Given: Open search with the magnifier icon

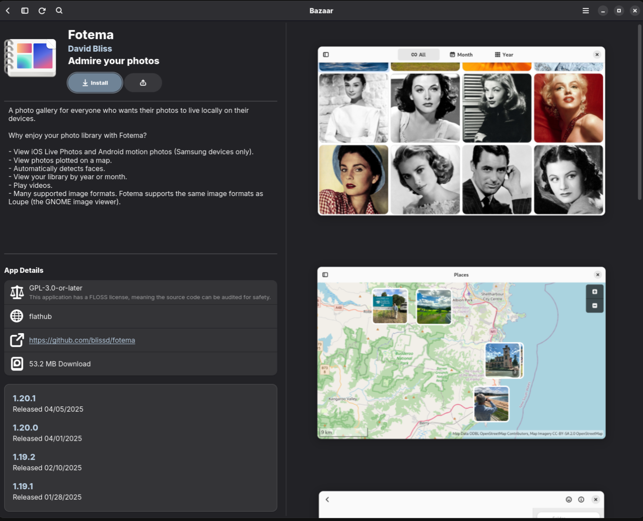Looking at the screenshot, I should (59, 10).
